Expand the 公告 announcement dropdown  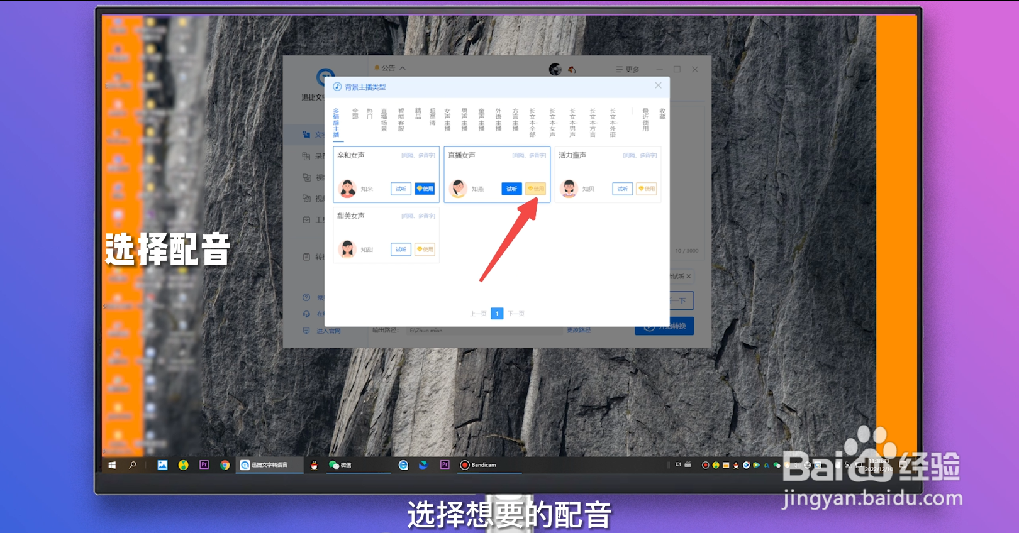(x=390, y=68)
